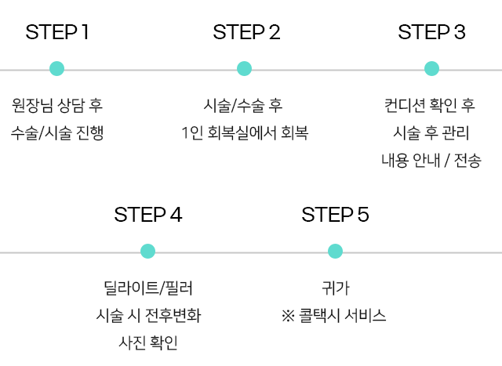Click the text 컨디션 확인 후

430,105
